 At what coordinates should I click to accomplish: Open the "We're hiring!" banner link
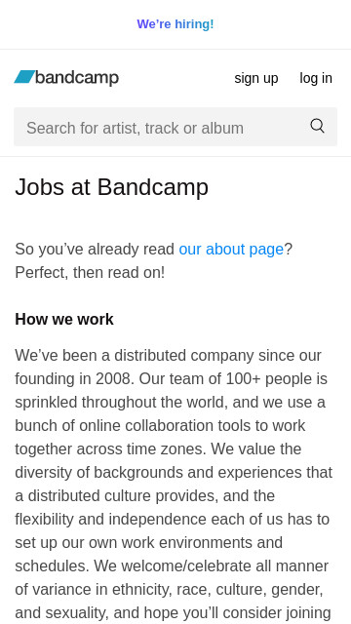pyautogui.click(x=175, y=24)
